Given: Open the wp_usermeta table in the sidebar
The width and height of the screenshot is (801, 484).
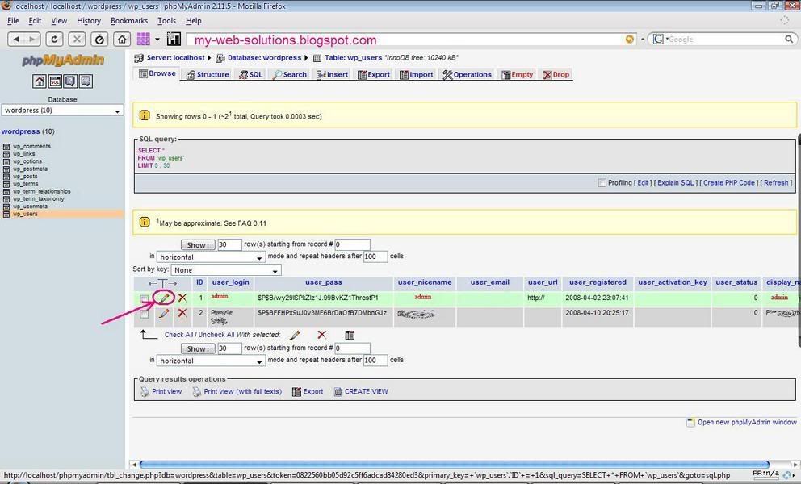Looking at the screenshot, I should 30,207.
